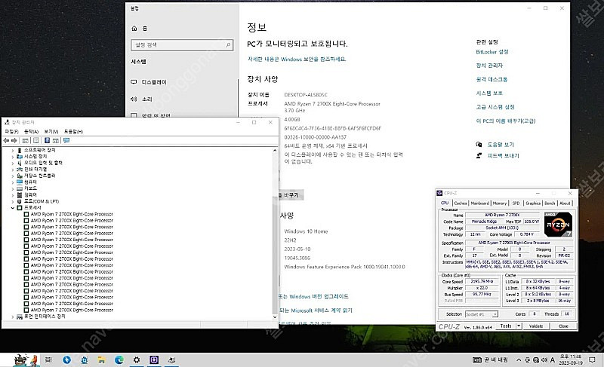Image resolution: width=604 pixels, height=367 pixels.
Task: Expand the Keyboards (키보드) node
Action: 13,188
